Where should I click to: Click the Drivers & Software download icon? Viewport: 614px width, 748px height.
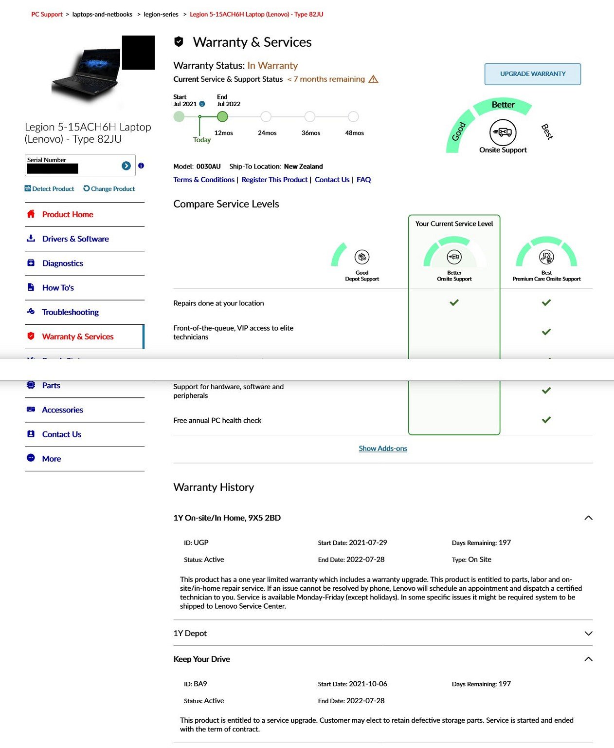[31, 238]
